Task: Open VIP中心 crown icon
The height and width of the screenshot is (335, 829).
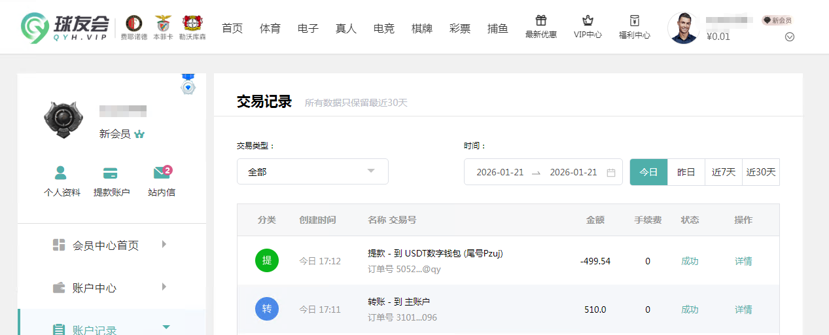Action: click(x=588, y=20)
